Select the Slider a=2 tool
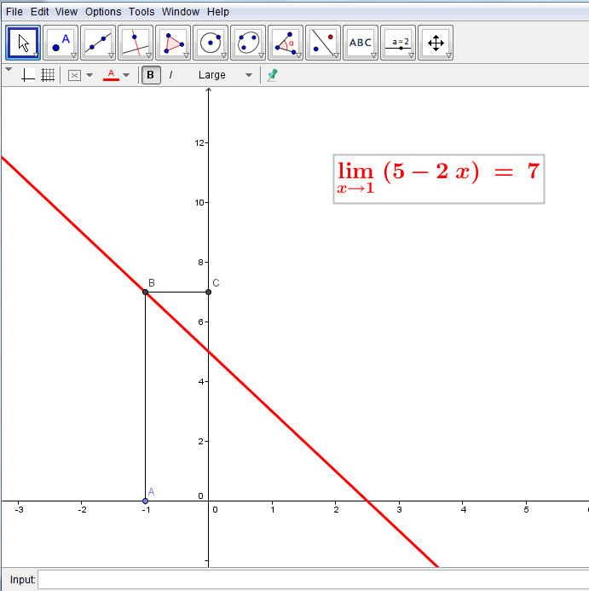Image resolution: width=589 pixels, height=591 pixels. click(398, 43)
